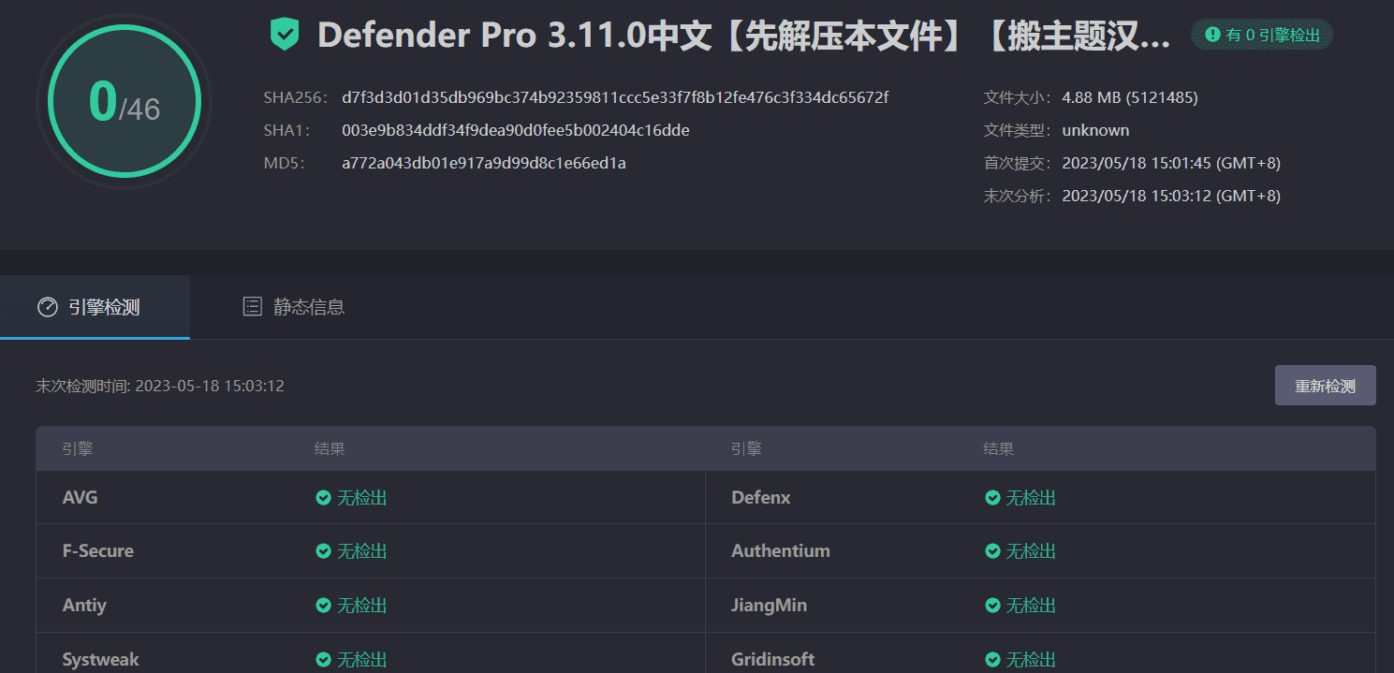The image size is (1394, 673).
Task: Click the 有 0 引擎检出 badge
Action: click(x=1261, y=35)
